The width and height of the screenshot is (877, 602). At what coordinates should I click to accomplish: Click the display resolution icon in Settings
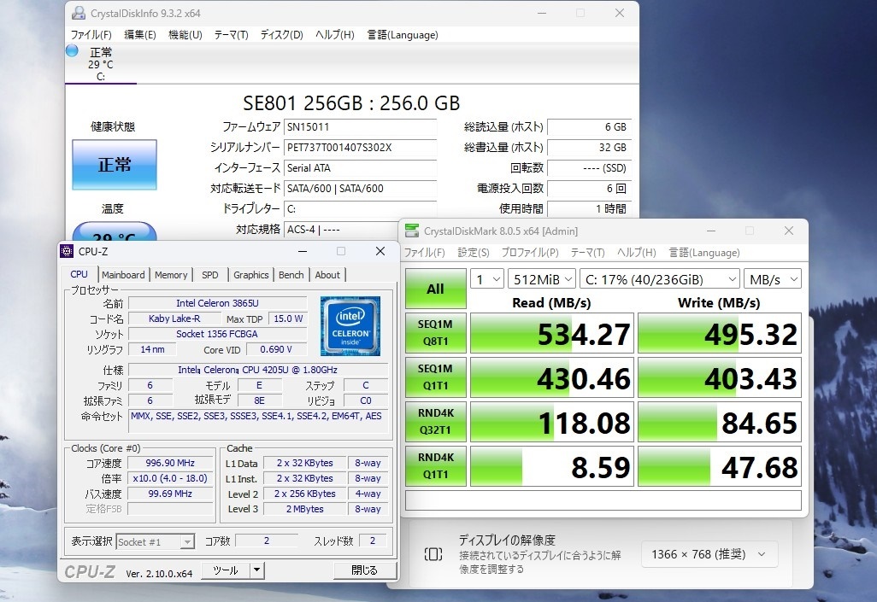point(433,554)
